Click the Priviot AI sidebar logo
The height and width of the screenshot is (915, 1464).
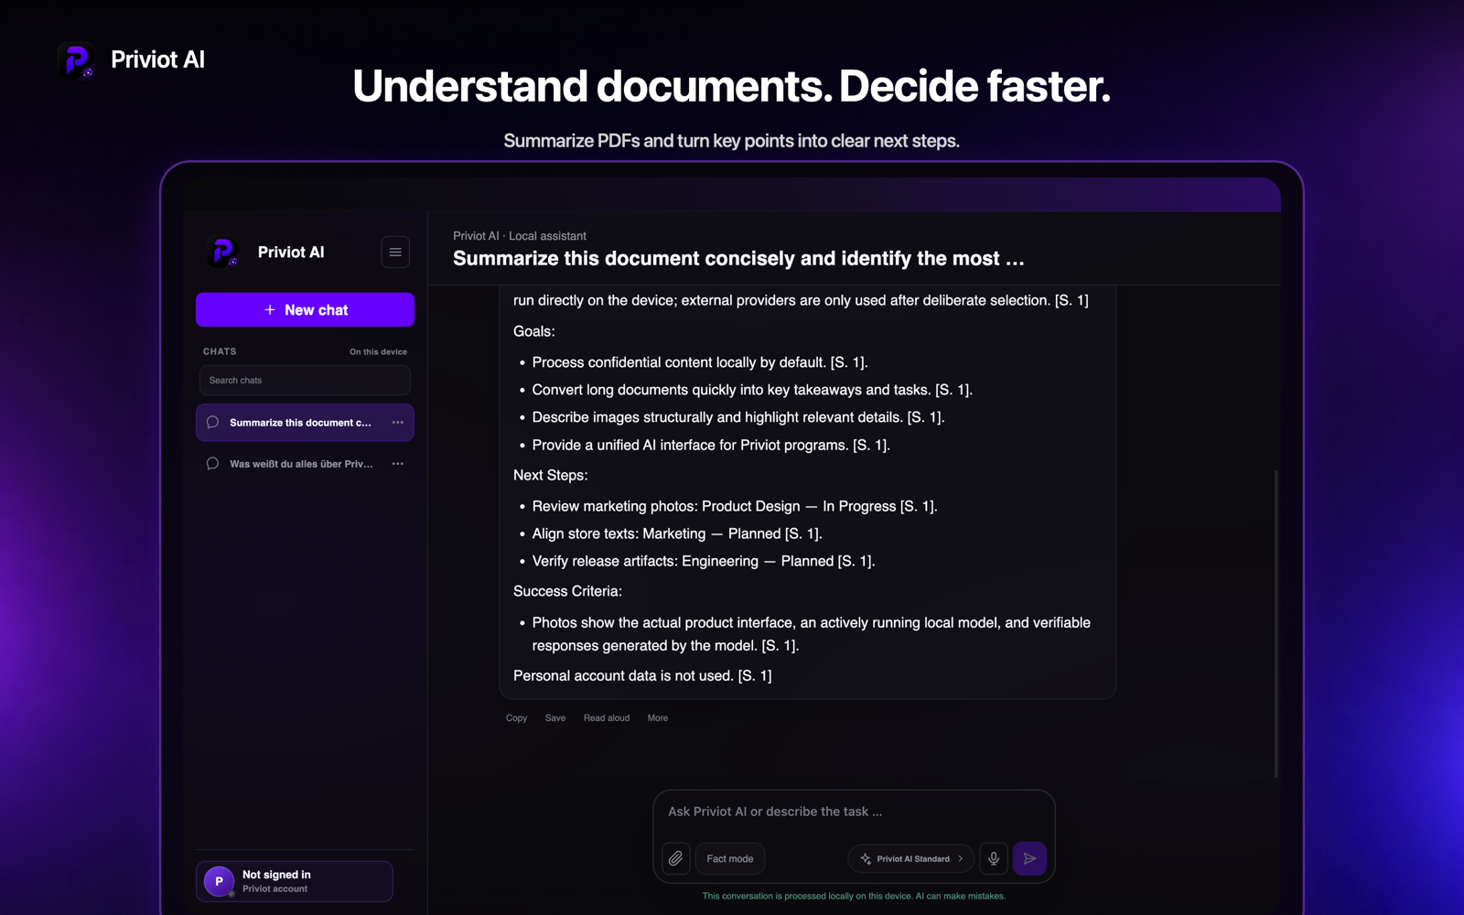click(223, 253)
